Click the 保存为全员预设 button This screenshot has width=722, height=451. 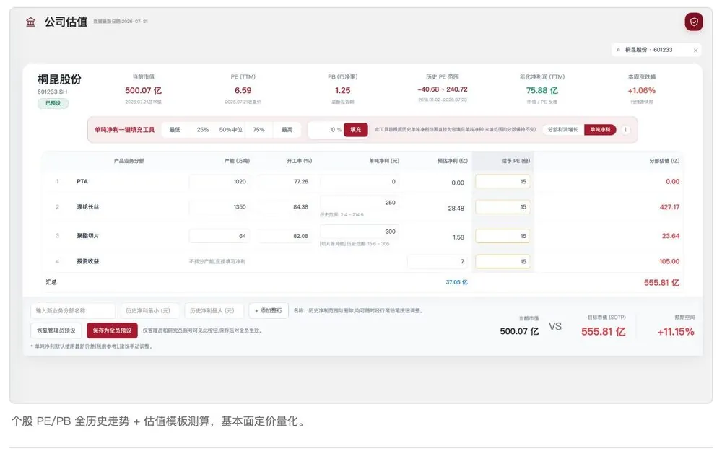112,330
